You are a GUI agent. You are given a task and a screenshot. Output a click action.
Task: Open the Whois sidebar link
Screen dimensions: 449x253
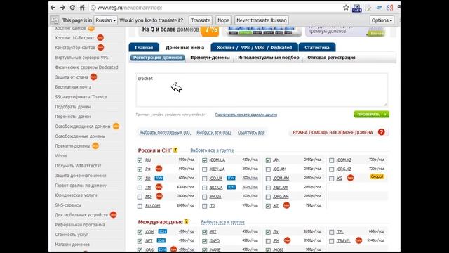tap(61, 156)
